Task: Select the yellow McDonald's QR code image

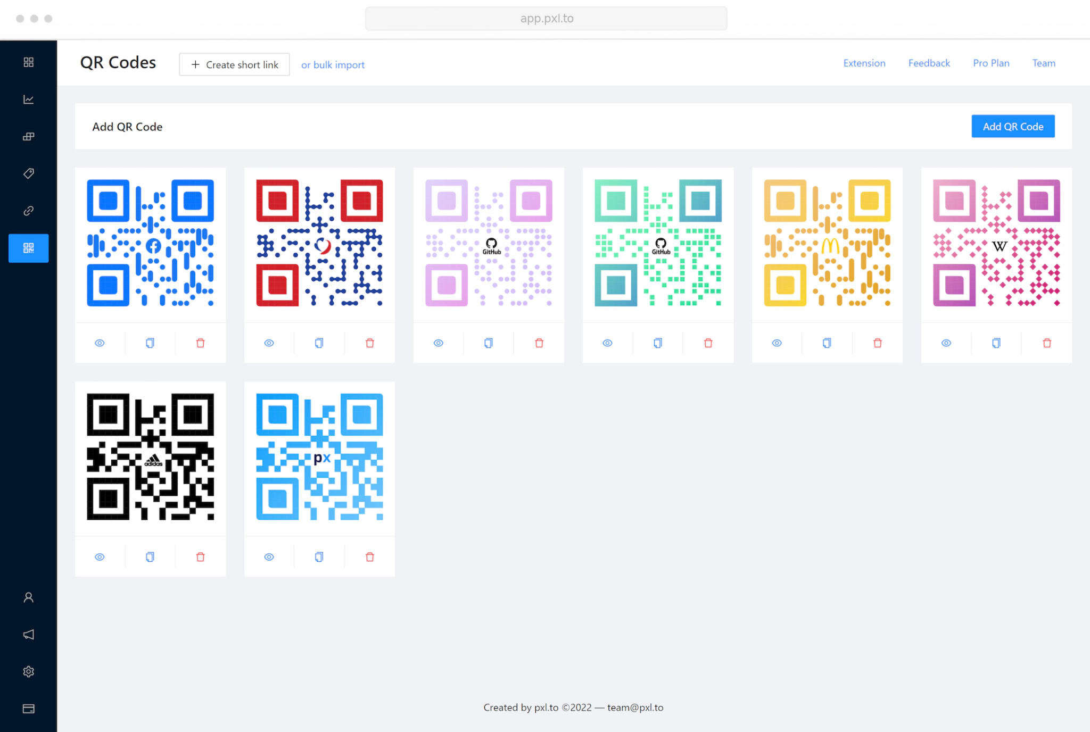Action: point(827,243)
